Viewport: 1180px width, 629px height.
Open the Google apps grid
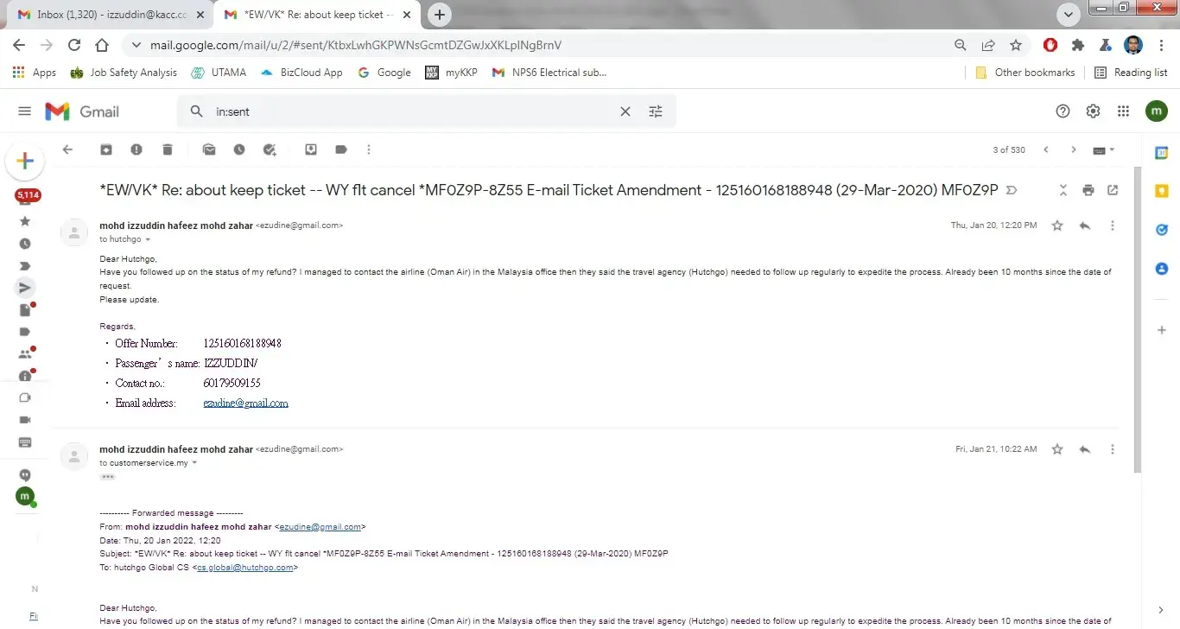point(1123,111)
